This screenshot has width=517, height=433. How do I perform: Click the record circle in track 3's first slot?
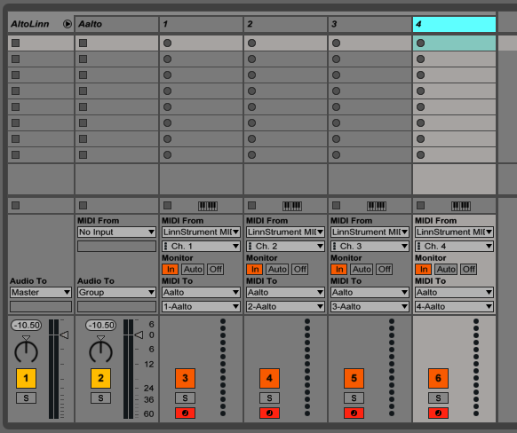(x=337, y=43)
